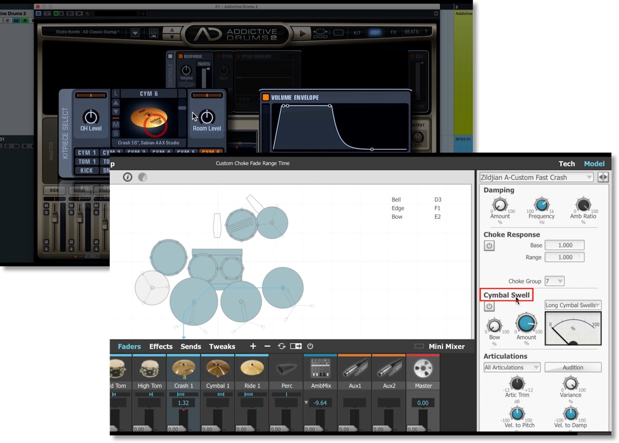Toggle the Choke Response power button
This screenshot has width=619, height=443.
[x=489, y=245]
